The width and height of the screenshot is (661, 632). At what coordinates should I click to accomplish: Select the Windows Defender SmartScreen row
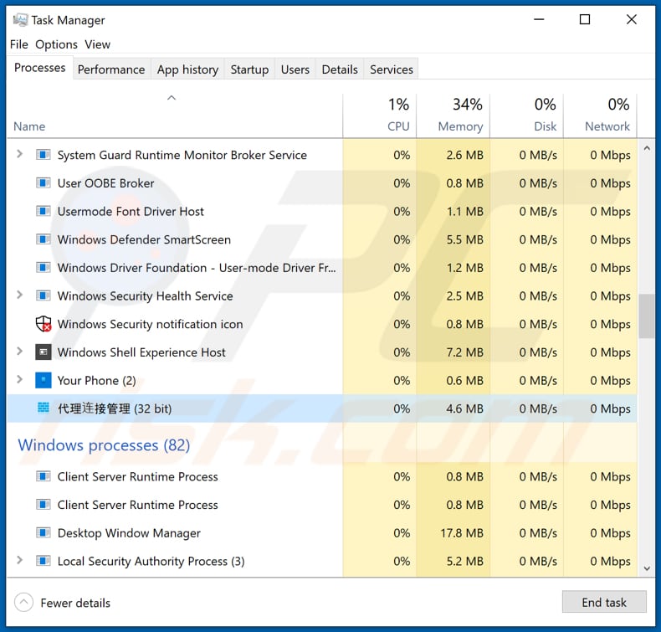[x=322, y=239]
